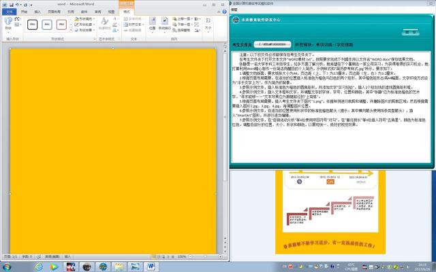The width and height of the screenshot is (436, 272).
Task: Collapse the ribbon using the caret icon
Action: [219, 12]
